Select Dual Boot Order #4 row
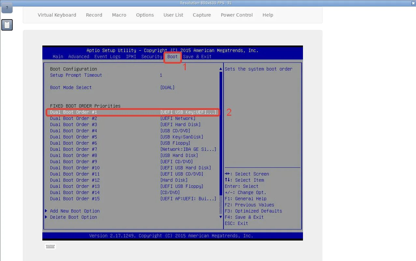416x261 pixels. pos(133,131)
